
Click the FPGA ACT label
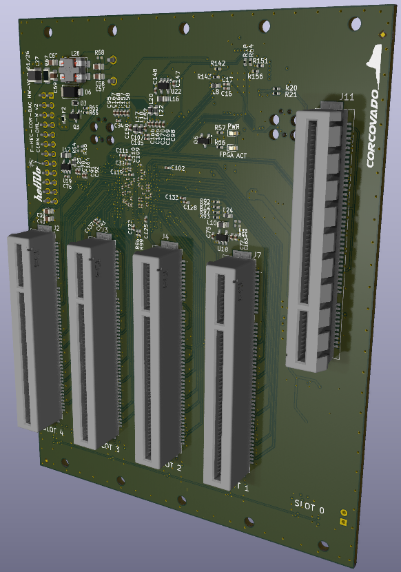coord(233,155)
